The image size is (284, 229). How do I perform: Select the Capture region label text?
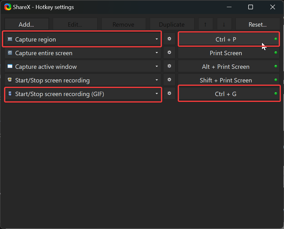tap(35, 40)
